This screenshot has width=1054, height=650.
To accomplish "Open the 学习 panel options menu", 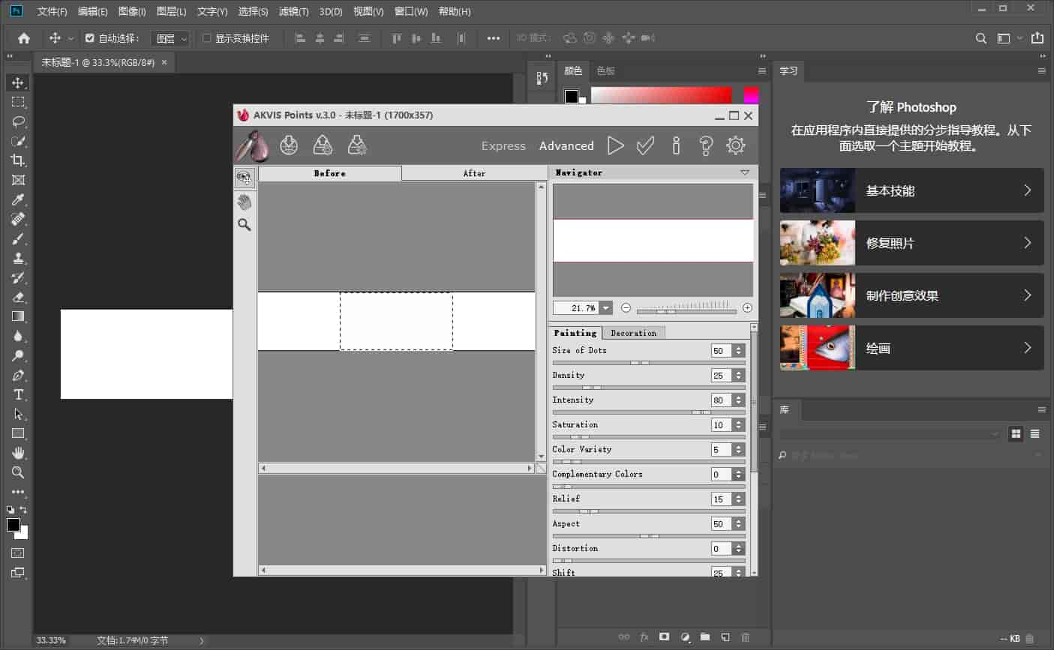I will [1042, 70].
